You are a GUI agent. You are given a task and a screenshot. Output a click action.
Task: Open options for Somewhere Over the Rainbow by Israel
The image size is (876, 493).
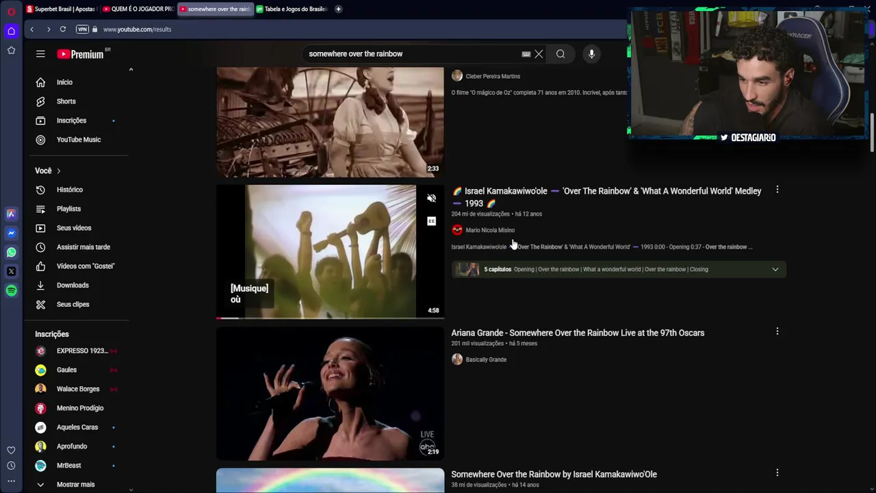pos(777,472)
